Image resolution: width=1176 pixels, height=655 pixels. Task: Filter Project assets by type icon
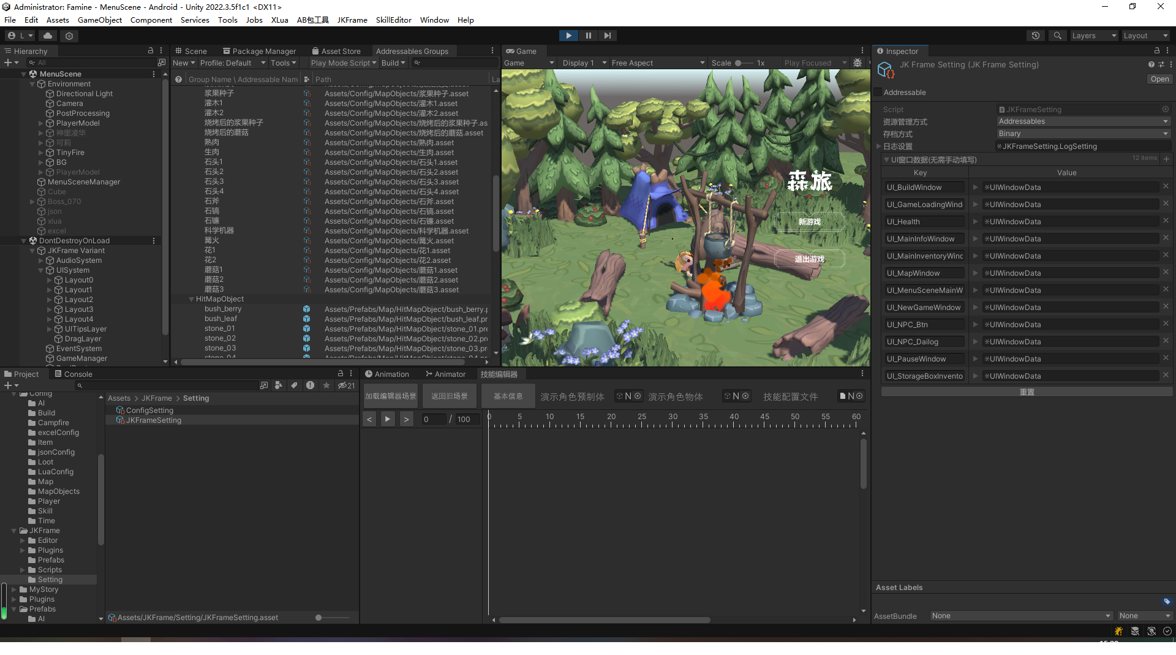point(279,385)
